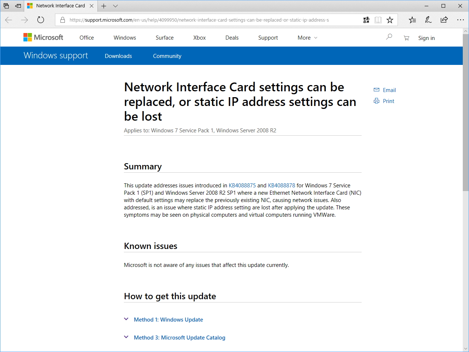Add page to favorites with star icon
Image resolution: width=469 pixels, height=352 pixels.
pos(390,20)
